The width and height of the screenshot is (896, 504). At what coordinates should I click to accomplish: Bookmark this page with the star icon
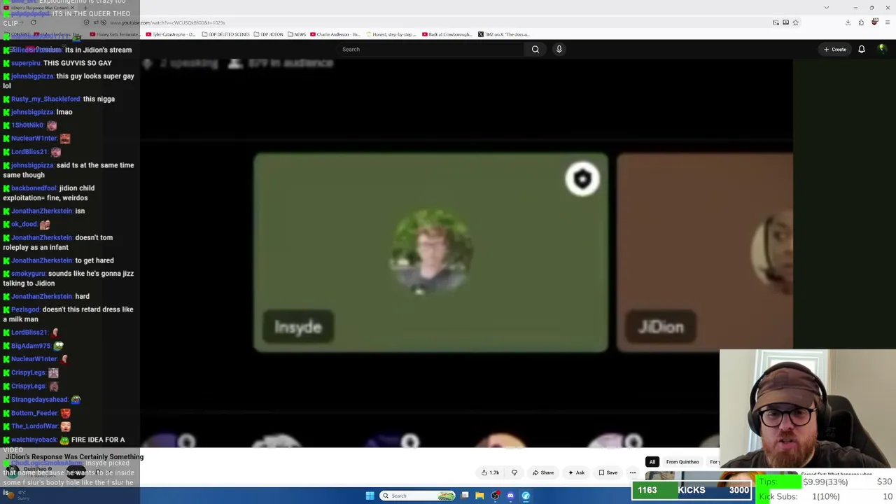click(795, 22)
